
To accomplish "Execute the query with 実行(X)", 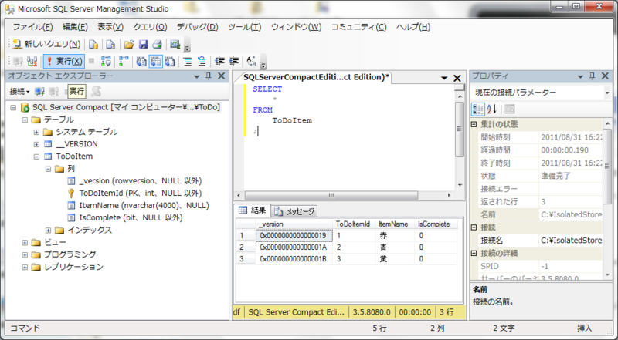I will tap(64, 61).
